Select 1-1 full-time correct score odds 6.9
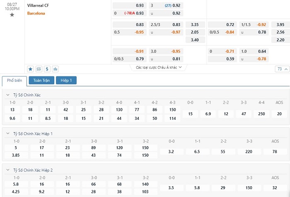The width and height of the screenshot is (290, 197). click(x=208, y=114)
